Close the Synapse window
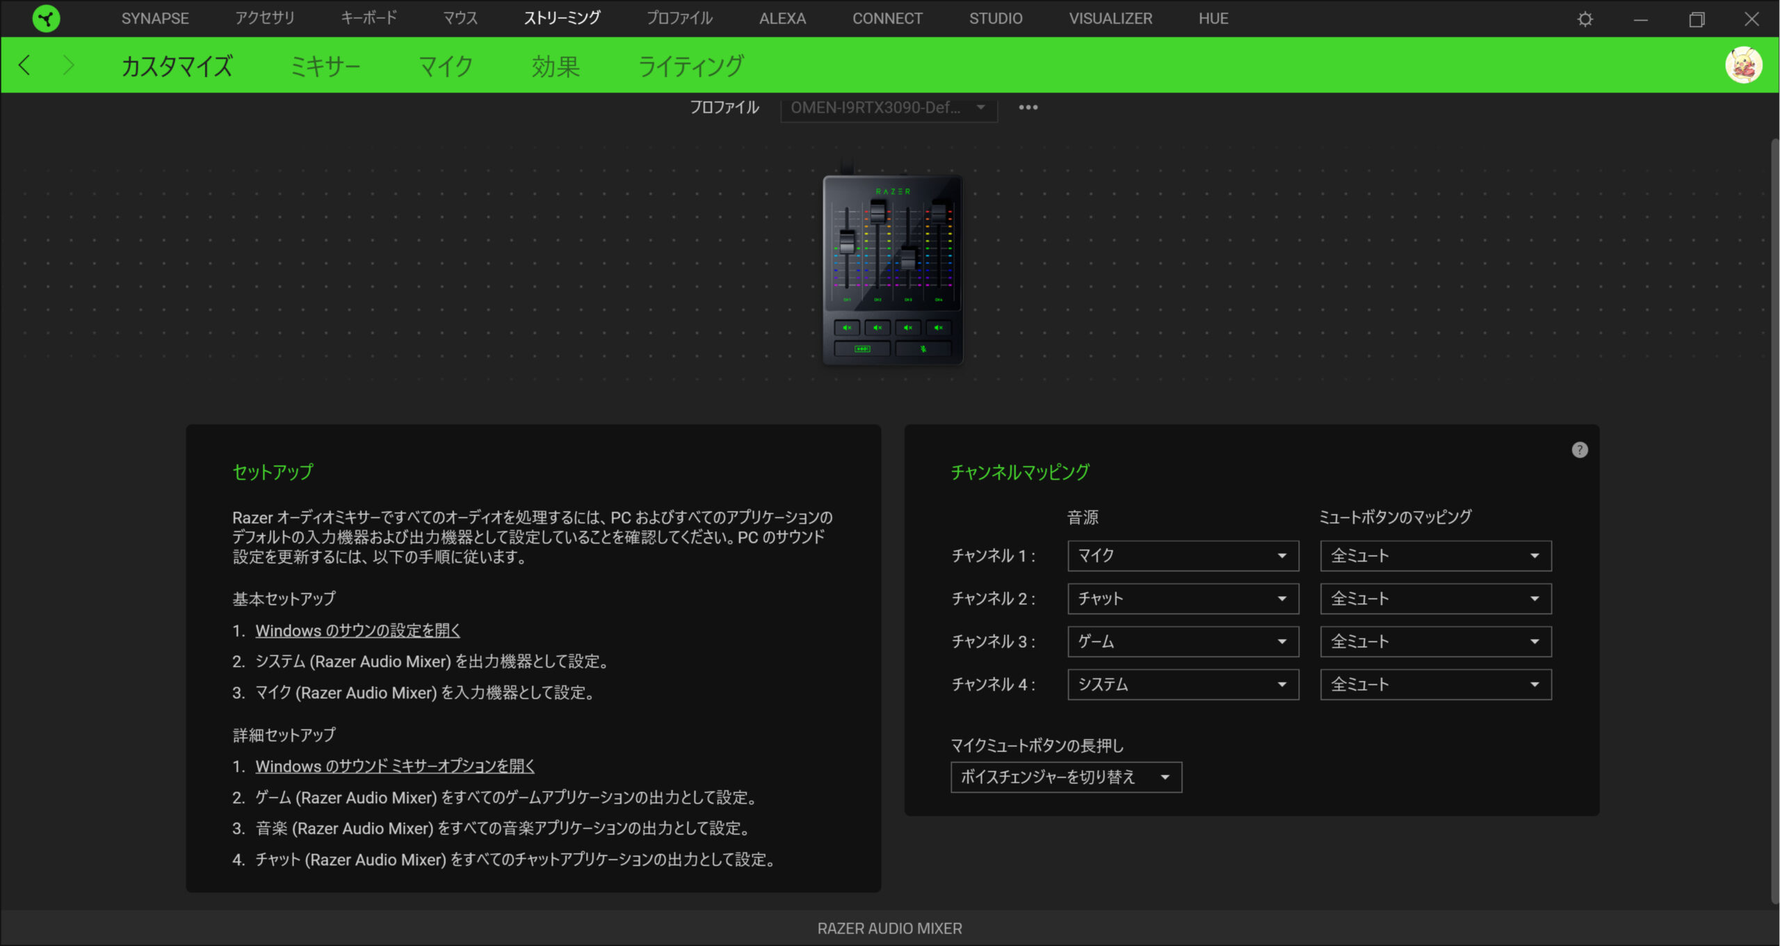1780x946 pixels. tap(1751, 19)
